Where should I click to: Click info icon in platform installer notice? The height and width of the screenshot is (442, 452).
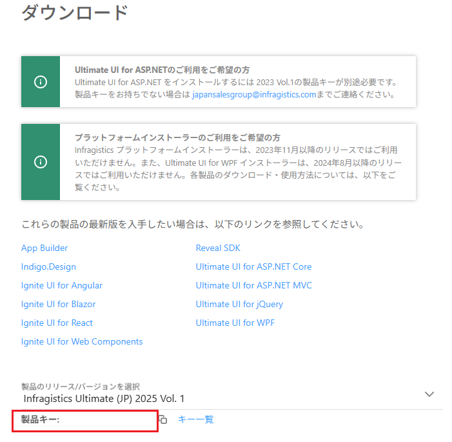tap(41, 162)
